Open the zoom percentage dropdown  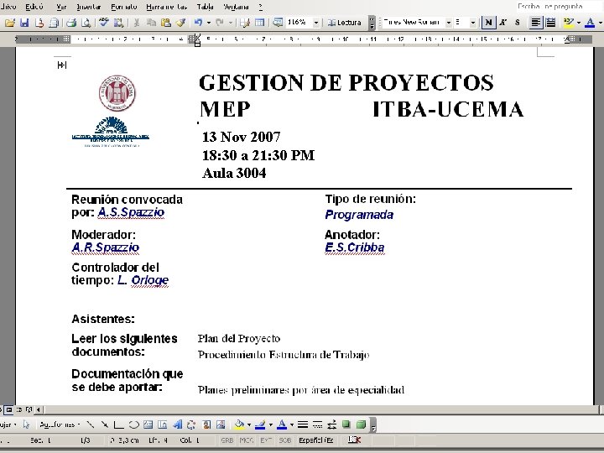[316, 23]
